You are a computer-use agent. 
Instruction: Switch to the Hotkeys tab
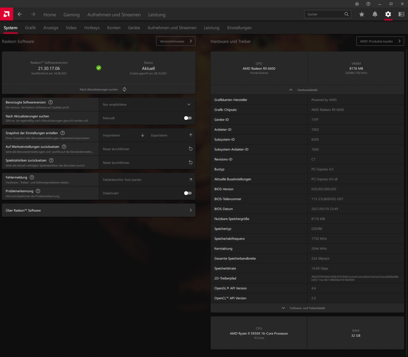pos(92,28)
